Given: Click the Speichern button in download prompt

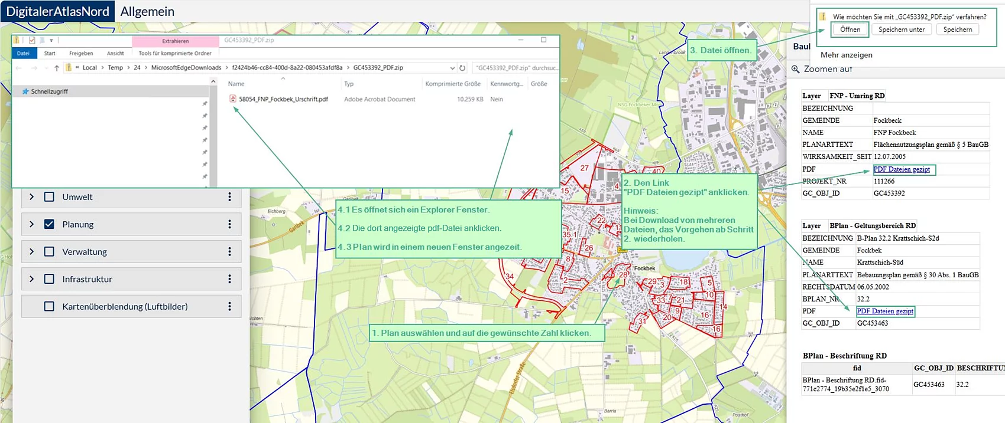Looking at the screenshot, I should point(958,29).
